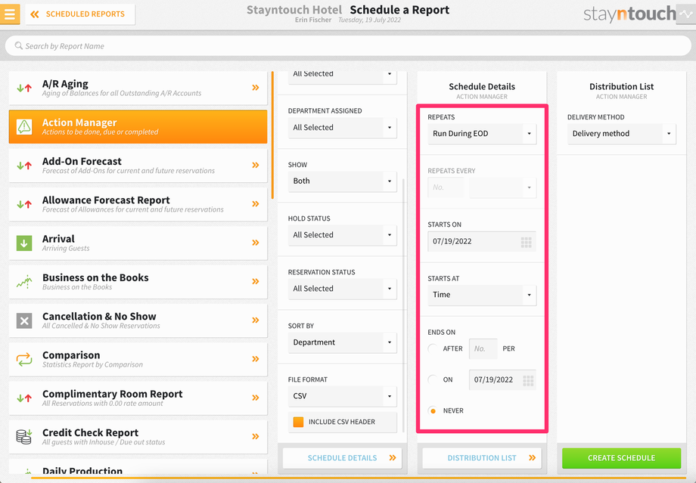This screenshot has width=696, height=483.
Task: Click the Distribution List button
Action: [482, 458]
